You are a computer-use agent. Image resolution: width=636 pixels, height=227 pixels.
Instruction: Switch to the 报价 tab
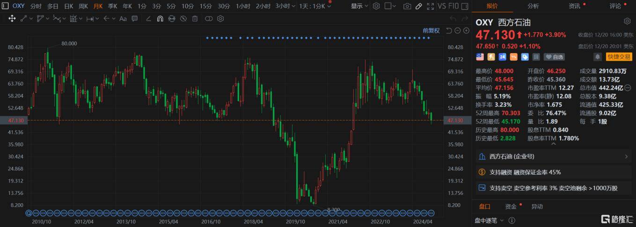click(492, 6)
